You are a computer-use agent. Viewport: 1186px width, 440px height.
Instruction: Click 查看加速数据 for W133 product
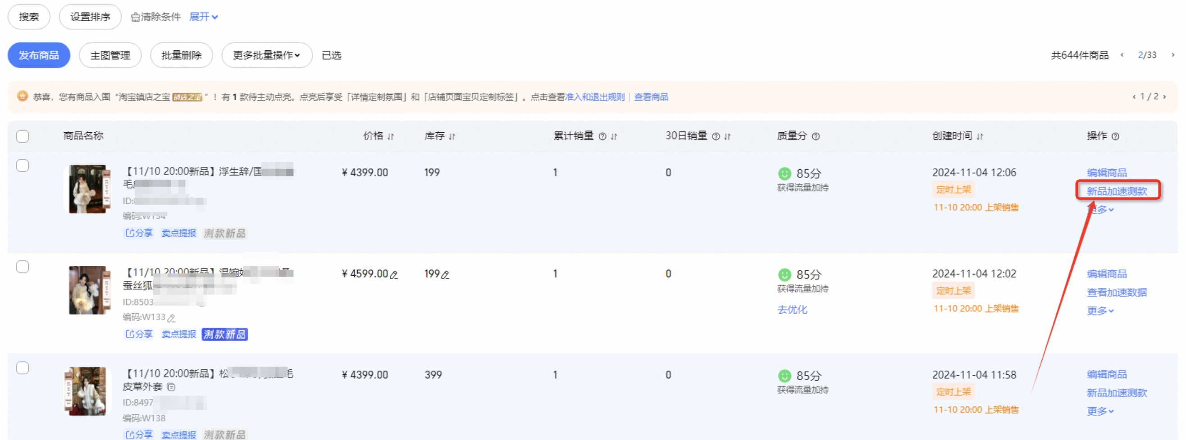(1117, 292)
